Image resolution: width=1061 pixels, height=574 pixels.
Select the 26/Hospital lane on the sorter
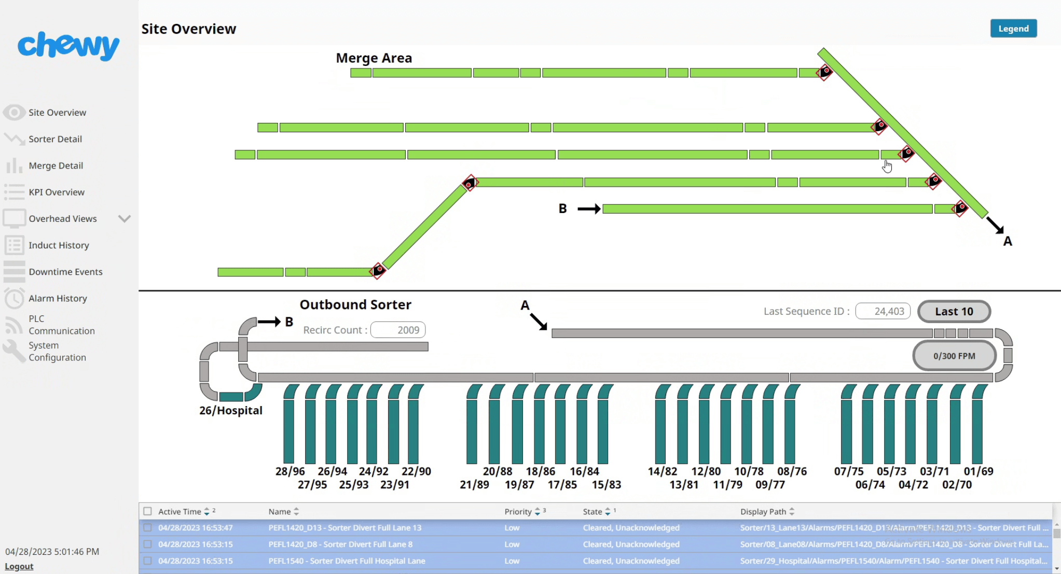coord(231,397)
